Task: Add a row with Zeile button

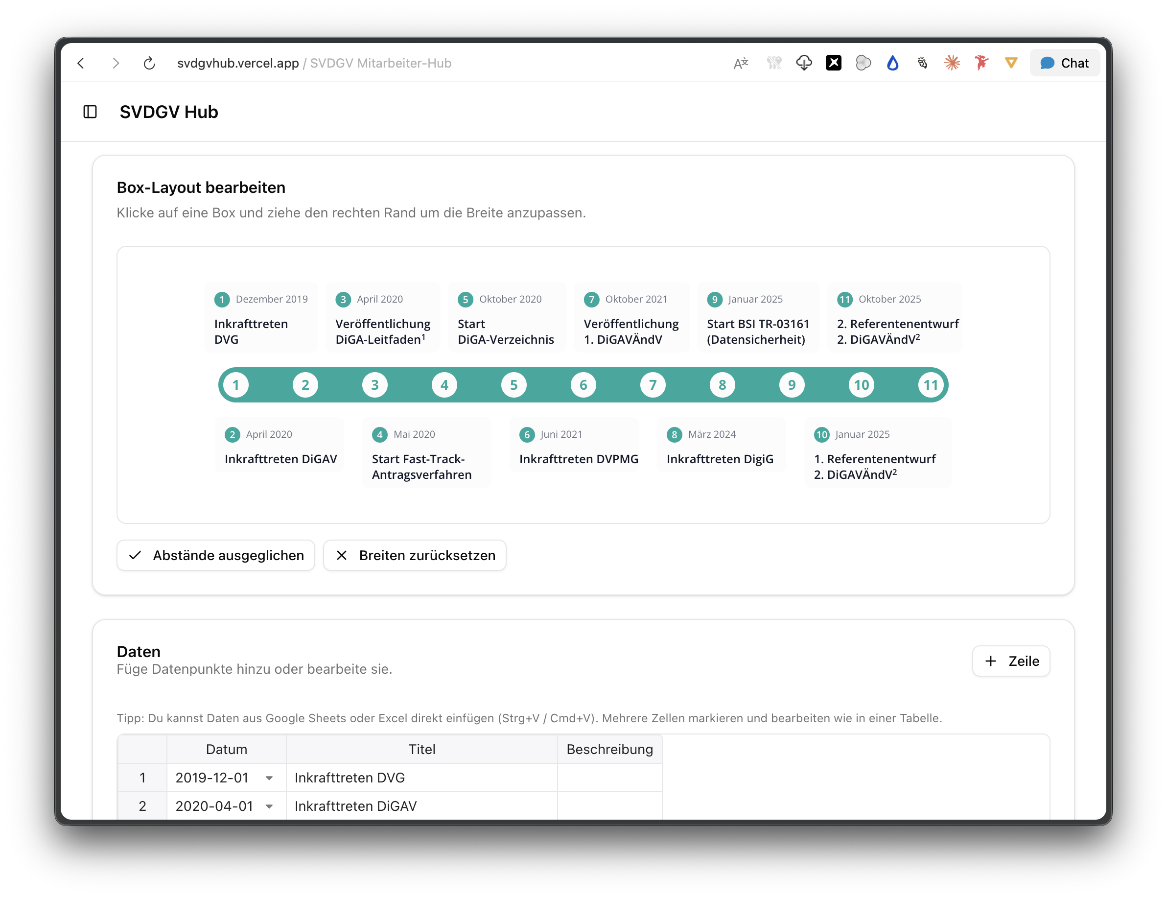Action: (x=1011, y=661)
